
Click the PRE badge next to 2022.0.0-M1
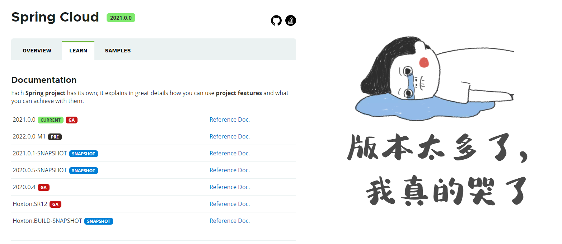[x=55, y=137]
